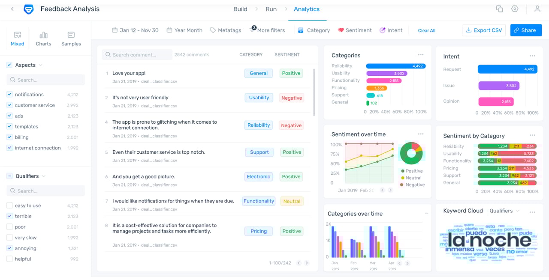Open Sentiment by Category options menu
The height and width of the screenshot is (280, 549).
(532, 135)
